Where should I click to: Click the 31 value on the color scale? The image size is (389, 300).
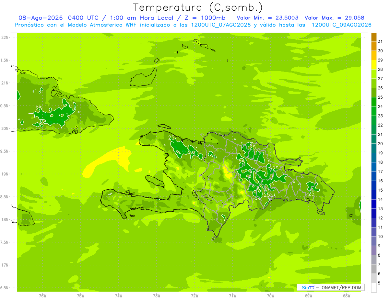[381, 41]
